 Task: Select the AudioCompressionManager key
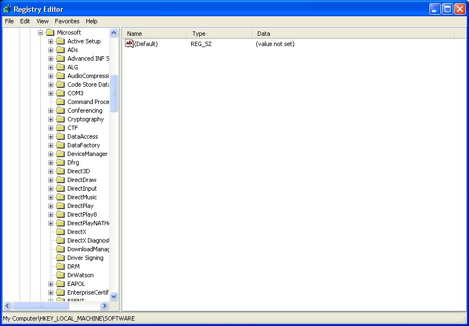click(x=87, y=76)
